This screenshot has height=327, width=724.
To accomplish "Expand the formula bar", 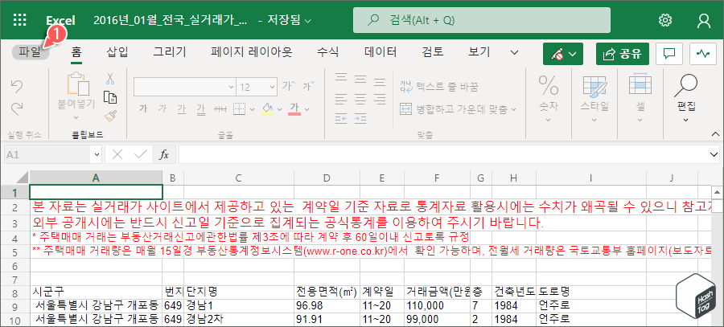I will tap(715, 154).
